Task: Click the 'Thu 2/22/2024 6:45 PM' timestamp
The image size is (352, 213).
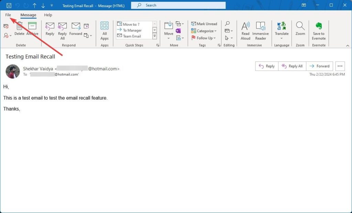Action: (327, 74)
